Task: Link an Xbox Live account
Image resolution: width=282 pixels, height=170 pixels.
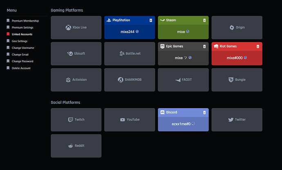Action: (76, 28)
